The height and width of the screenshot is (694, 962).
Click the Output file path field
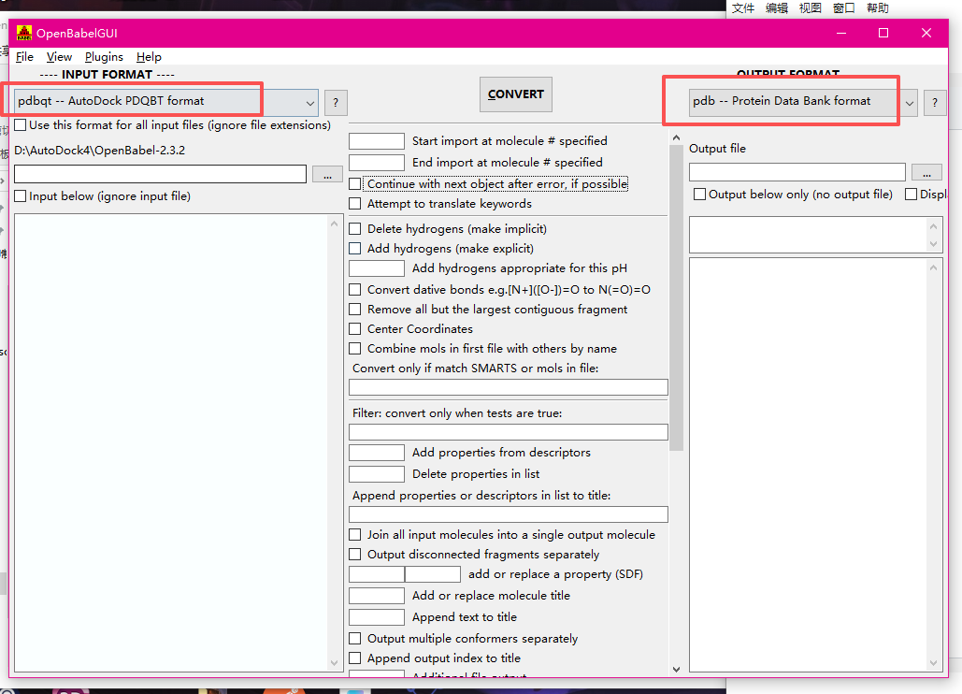point(797,172)
